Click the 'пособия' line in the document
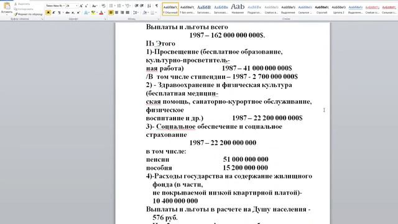Image resolution: width=398 pixels, height=224 pixels. [159, 168]
